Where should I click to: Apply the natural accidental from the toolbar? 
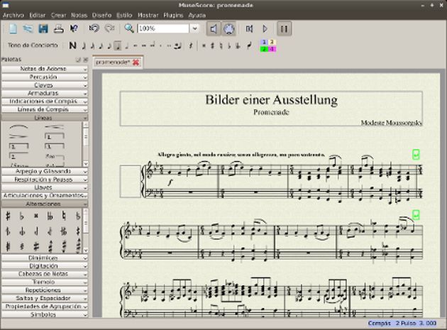[x=221, y=45]
